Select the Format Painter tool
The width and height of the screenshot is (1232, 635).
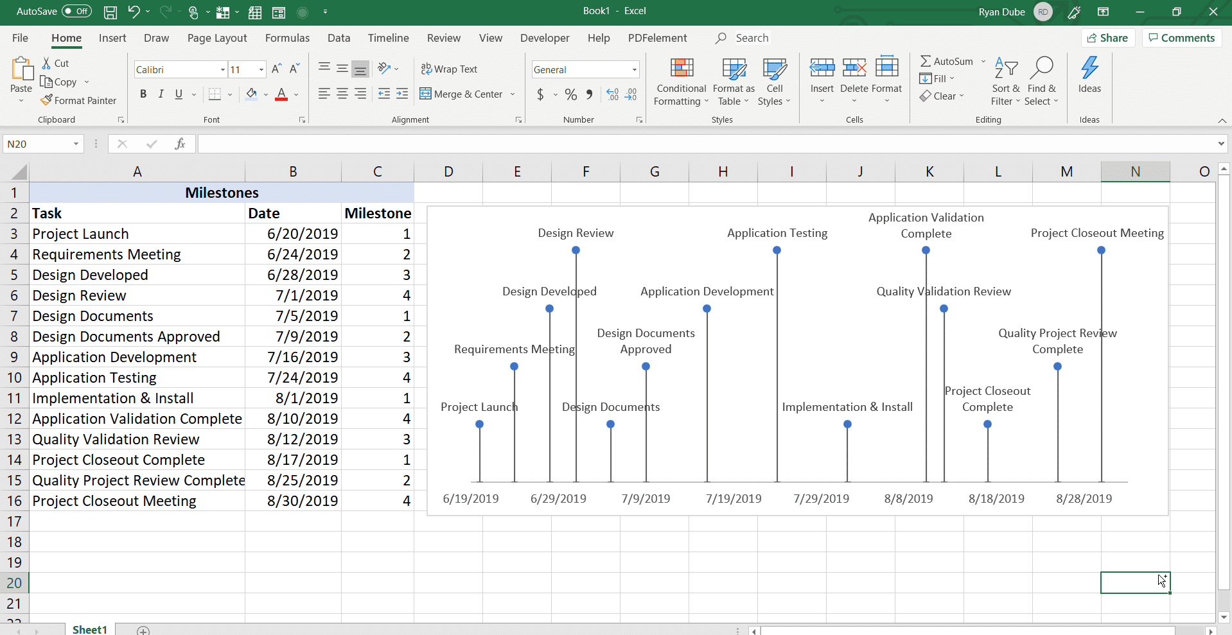tap(78, 100)
